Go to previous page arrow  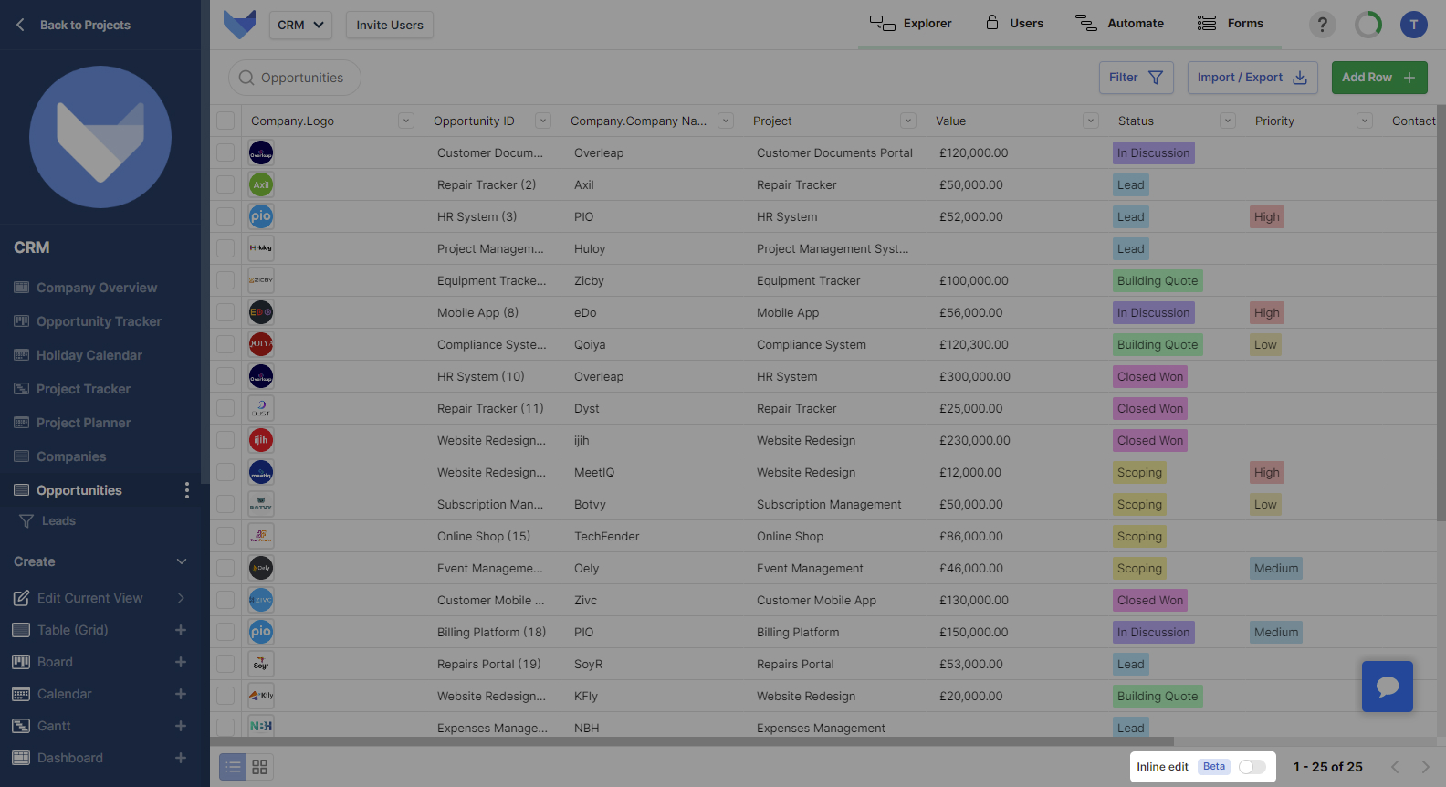pyautogui.click(x=1395, y=767)
